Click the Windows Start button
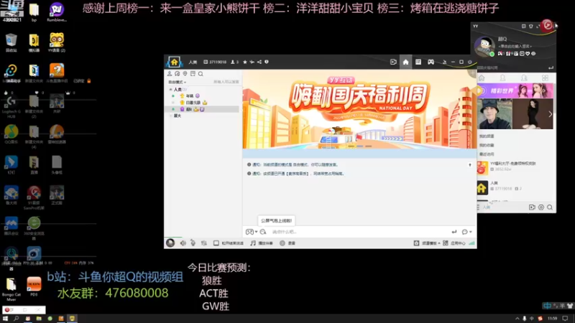Image resolution: width=575 pixels, height=323 pixels. 5,319
